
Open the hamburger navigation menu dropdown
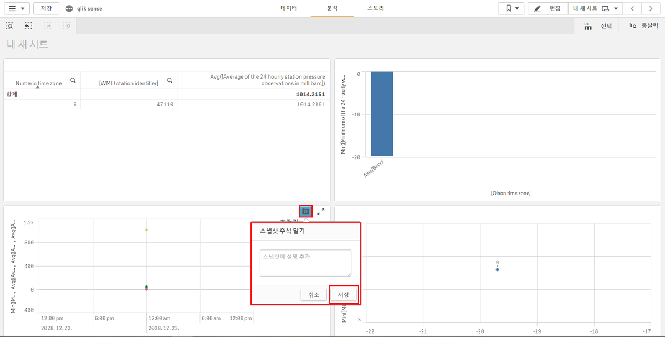point(16,8)
